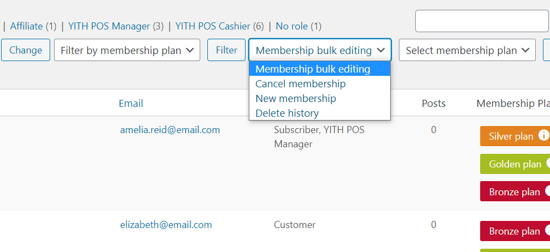
Task: Click the Filter button
Action: [x=226, y=50]
